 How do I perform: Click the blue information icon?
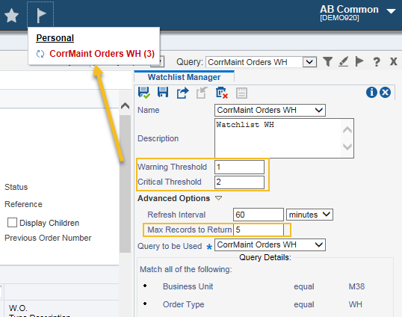pos(371,92)
